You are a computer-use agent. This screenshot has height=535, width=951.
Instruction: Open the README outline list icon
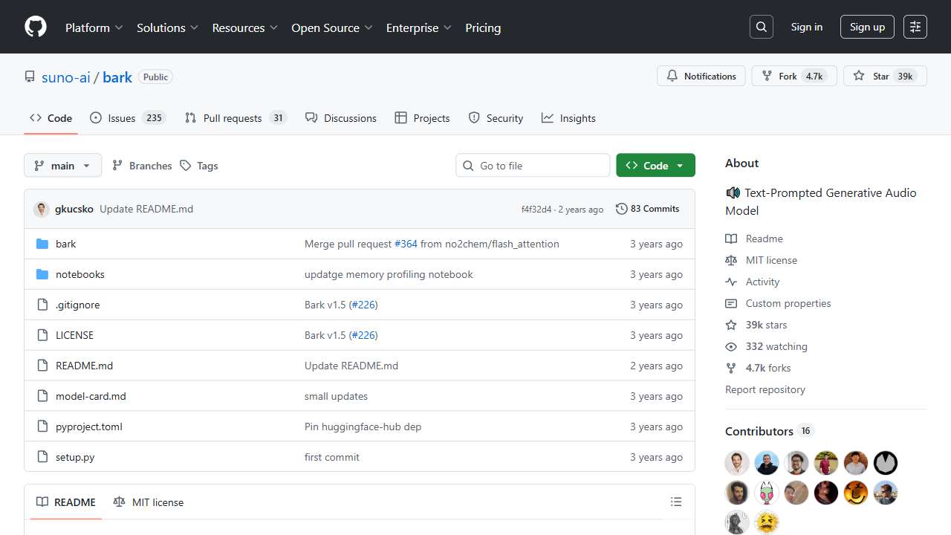click(676, 502)
